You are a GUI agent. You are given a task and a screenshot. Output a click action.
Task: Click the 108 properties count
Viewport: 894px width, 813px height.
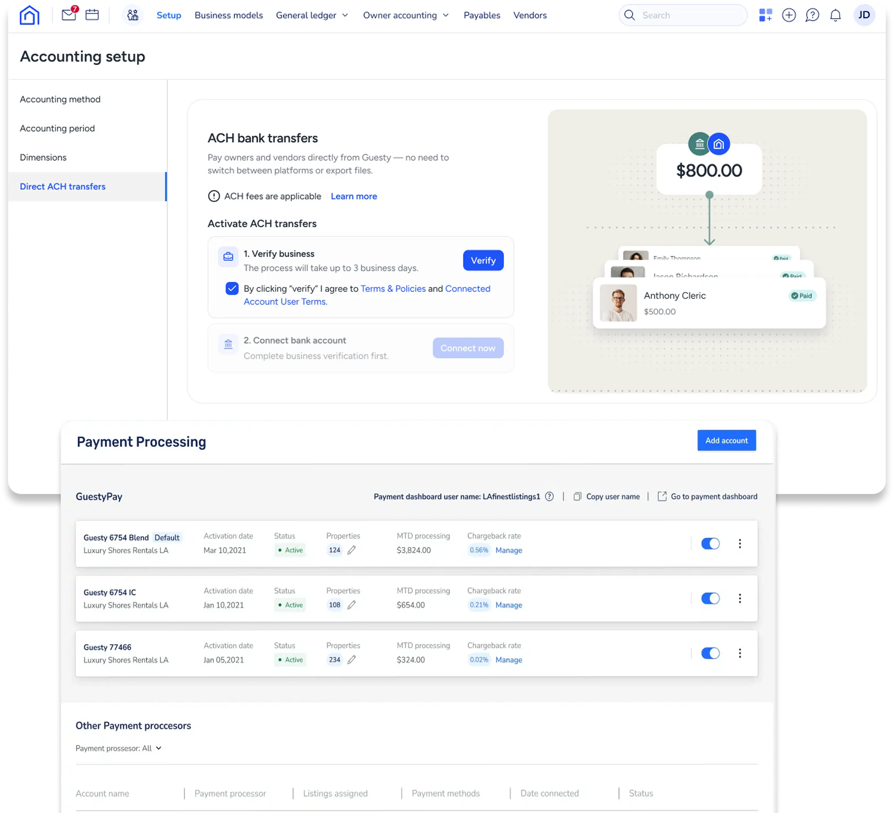pos(334,605)
